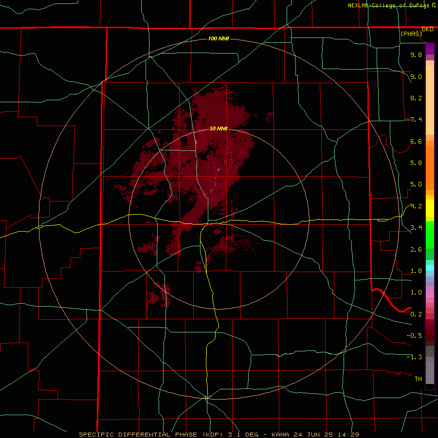Click the 2.6 value on the color scale
The width and height of the screenshot is (438, 438).
pyautogui.click(x=416, y=250)
